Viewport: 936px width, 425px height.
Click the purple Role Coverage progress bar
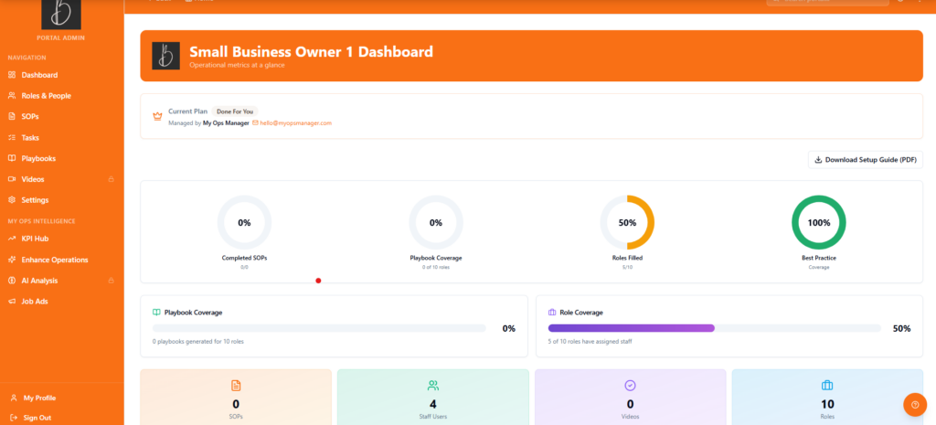[x=631, y=328]
